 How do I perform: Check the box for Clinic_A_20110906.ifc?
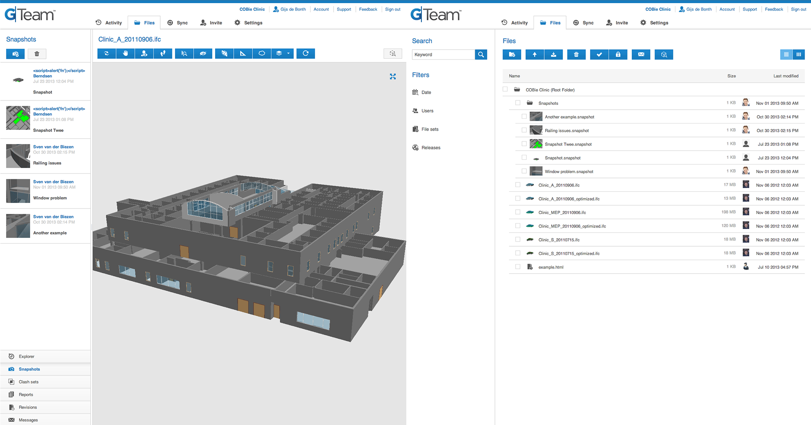click(518, 185)
